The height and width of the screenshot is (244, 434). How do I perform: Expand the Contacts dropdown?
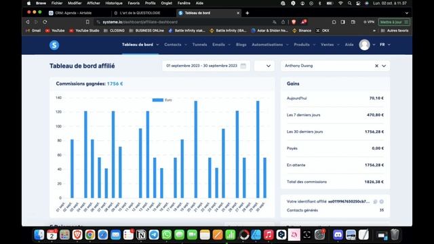(x=176, y=45)
